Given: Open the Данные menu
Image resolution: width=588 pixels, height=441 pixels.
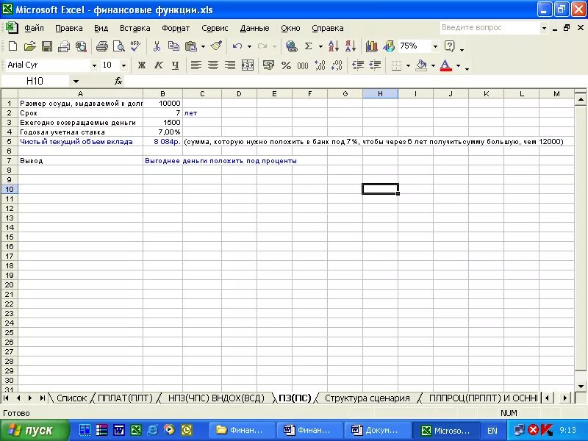Looking at the screenshot, I should coord(254,28).
